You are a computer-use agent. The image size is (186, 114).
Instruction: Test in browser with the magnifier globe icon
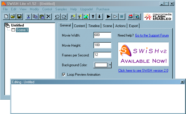click(x=137, y=16)
